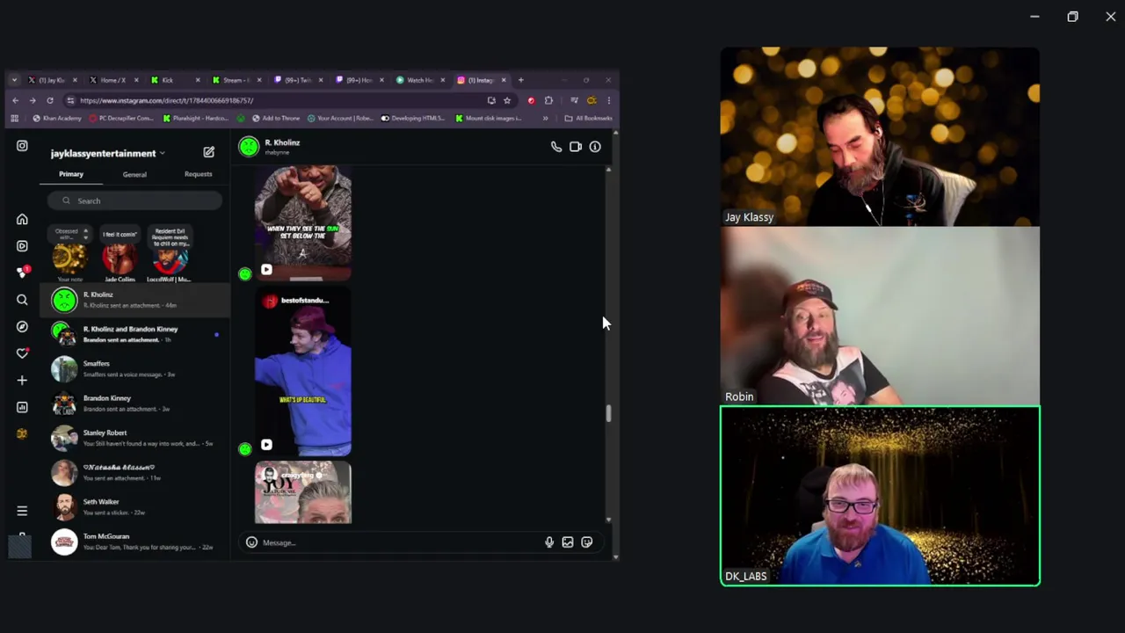Go forward in browser
This screenshot has height=633, width=1125.
tap(33, 100)
